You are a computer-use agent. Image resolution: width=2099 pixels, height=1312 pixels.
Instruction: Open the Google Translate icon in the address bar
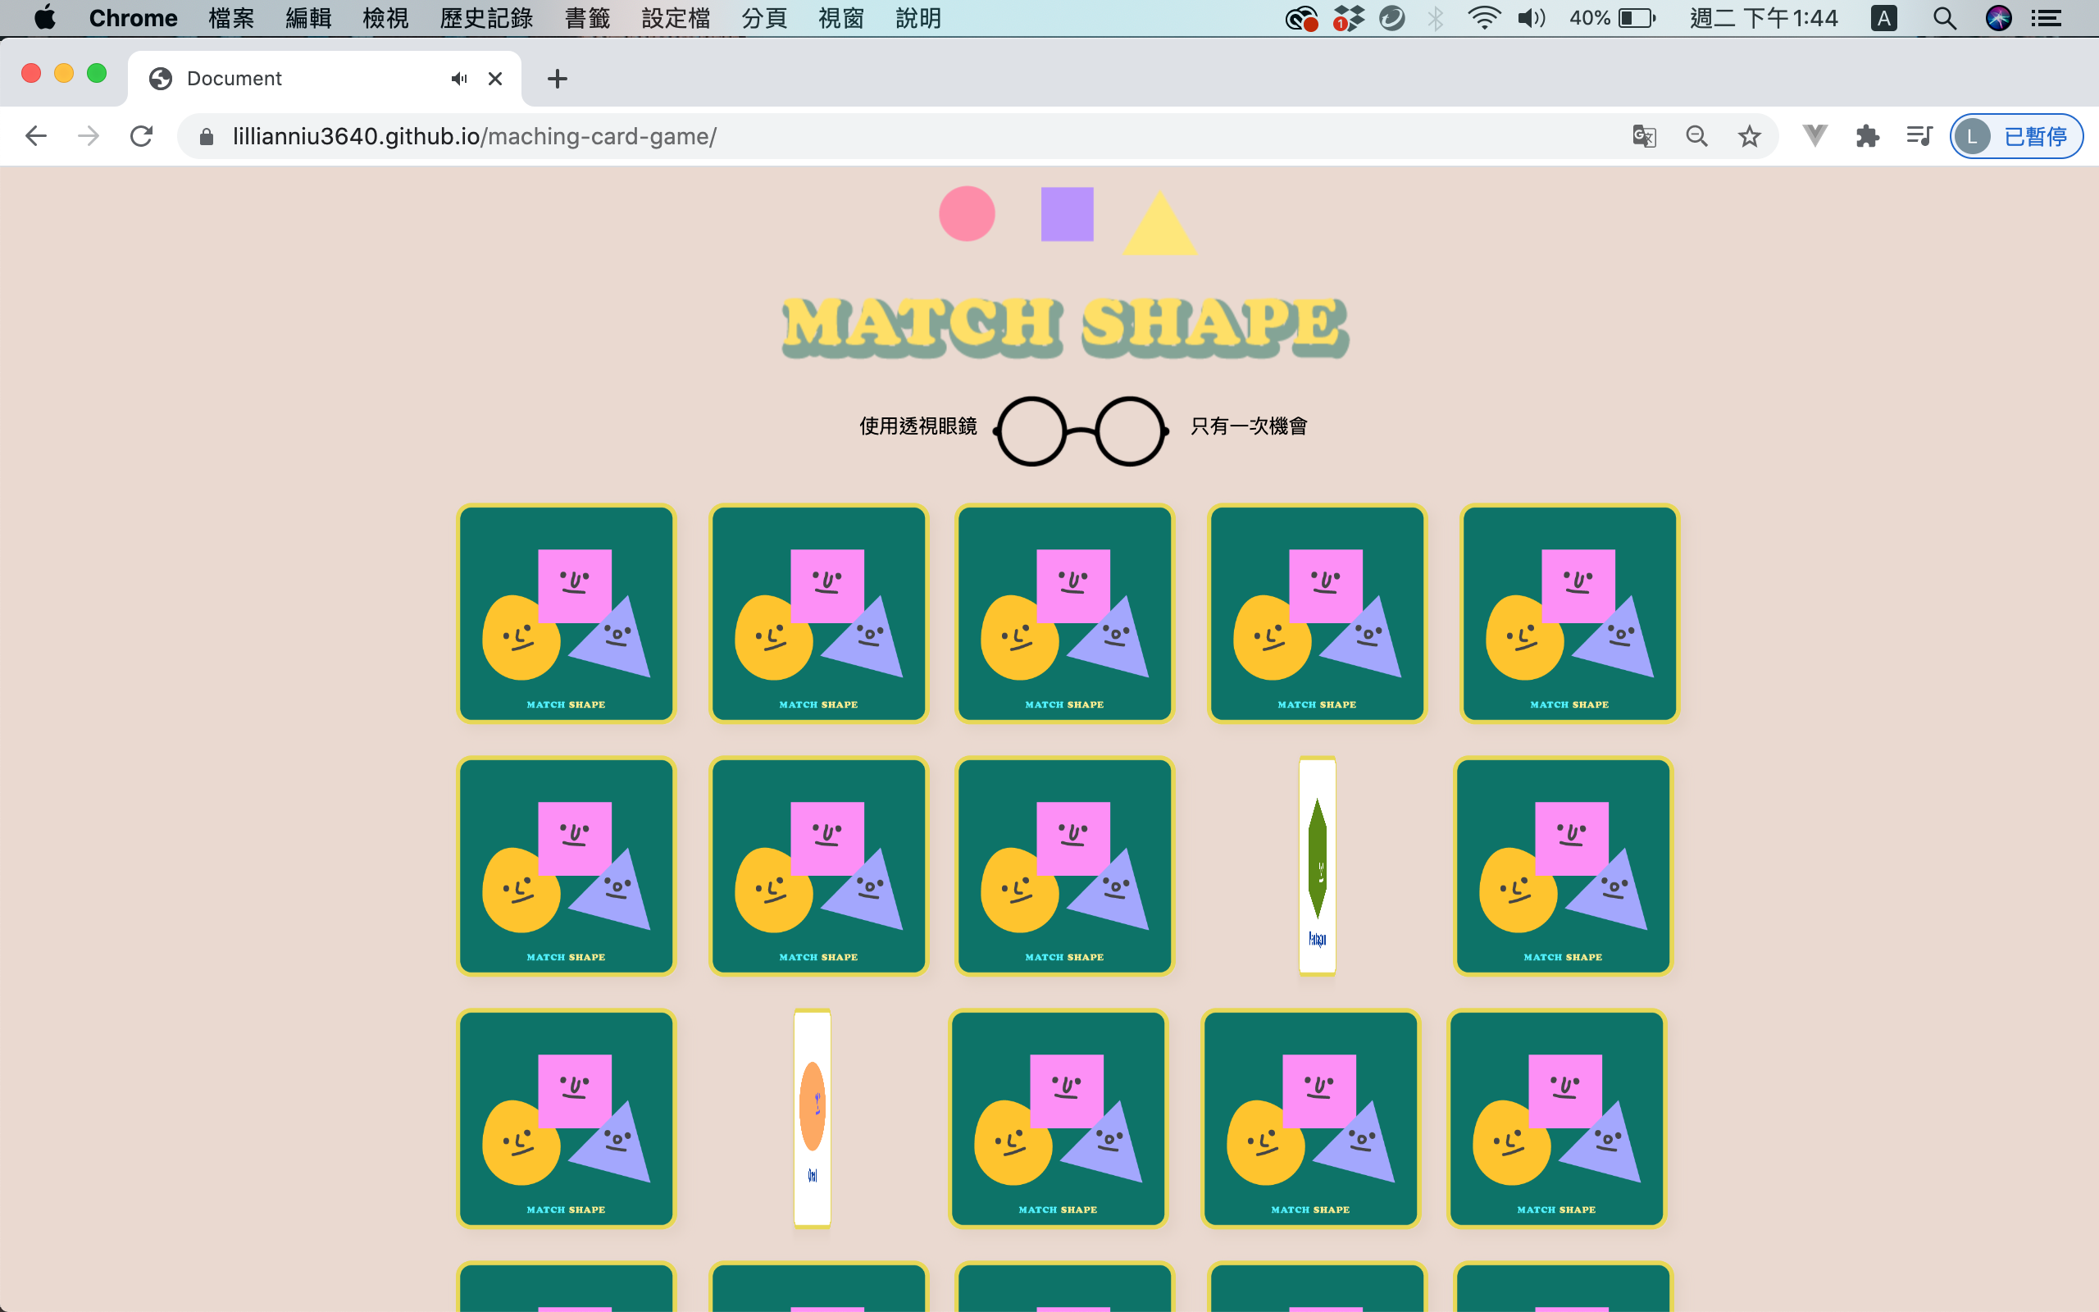click(x=1644, y=136)
